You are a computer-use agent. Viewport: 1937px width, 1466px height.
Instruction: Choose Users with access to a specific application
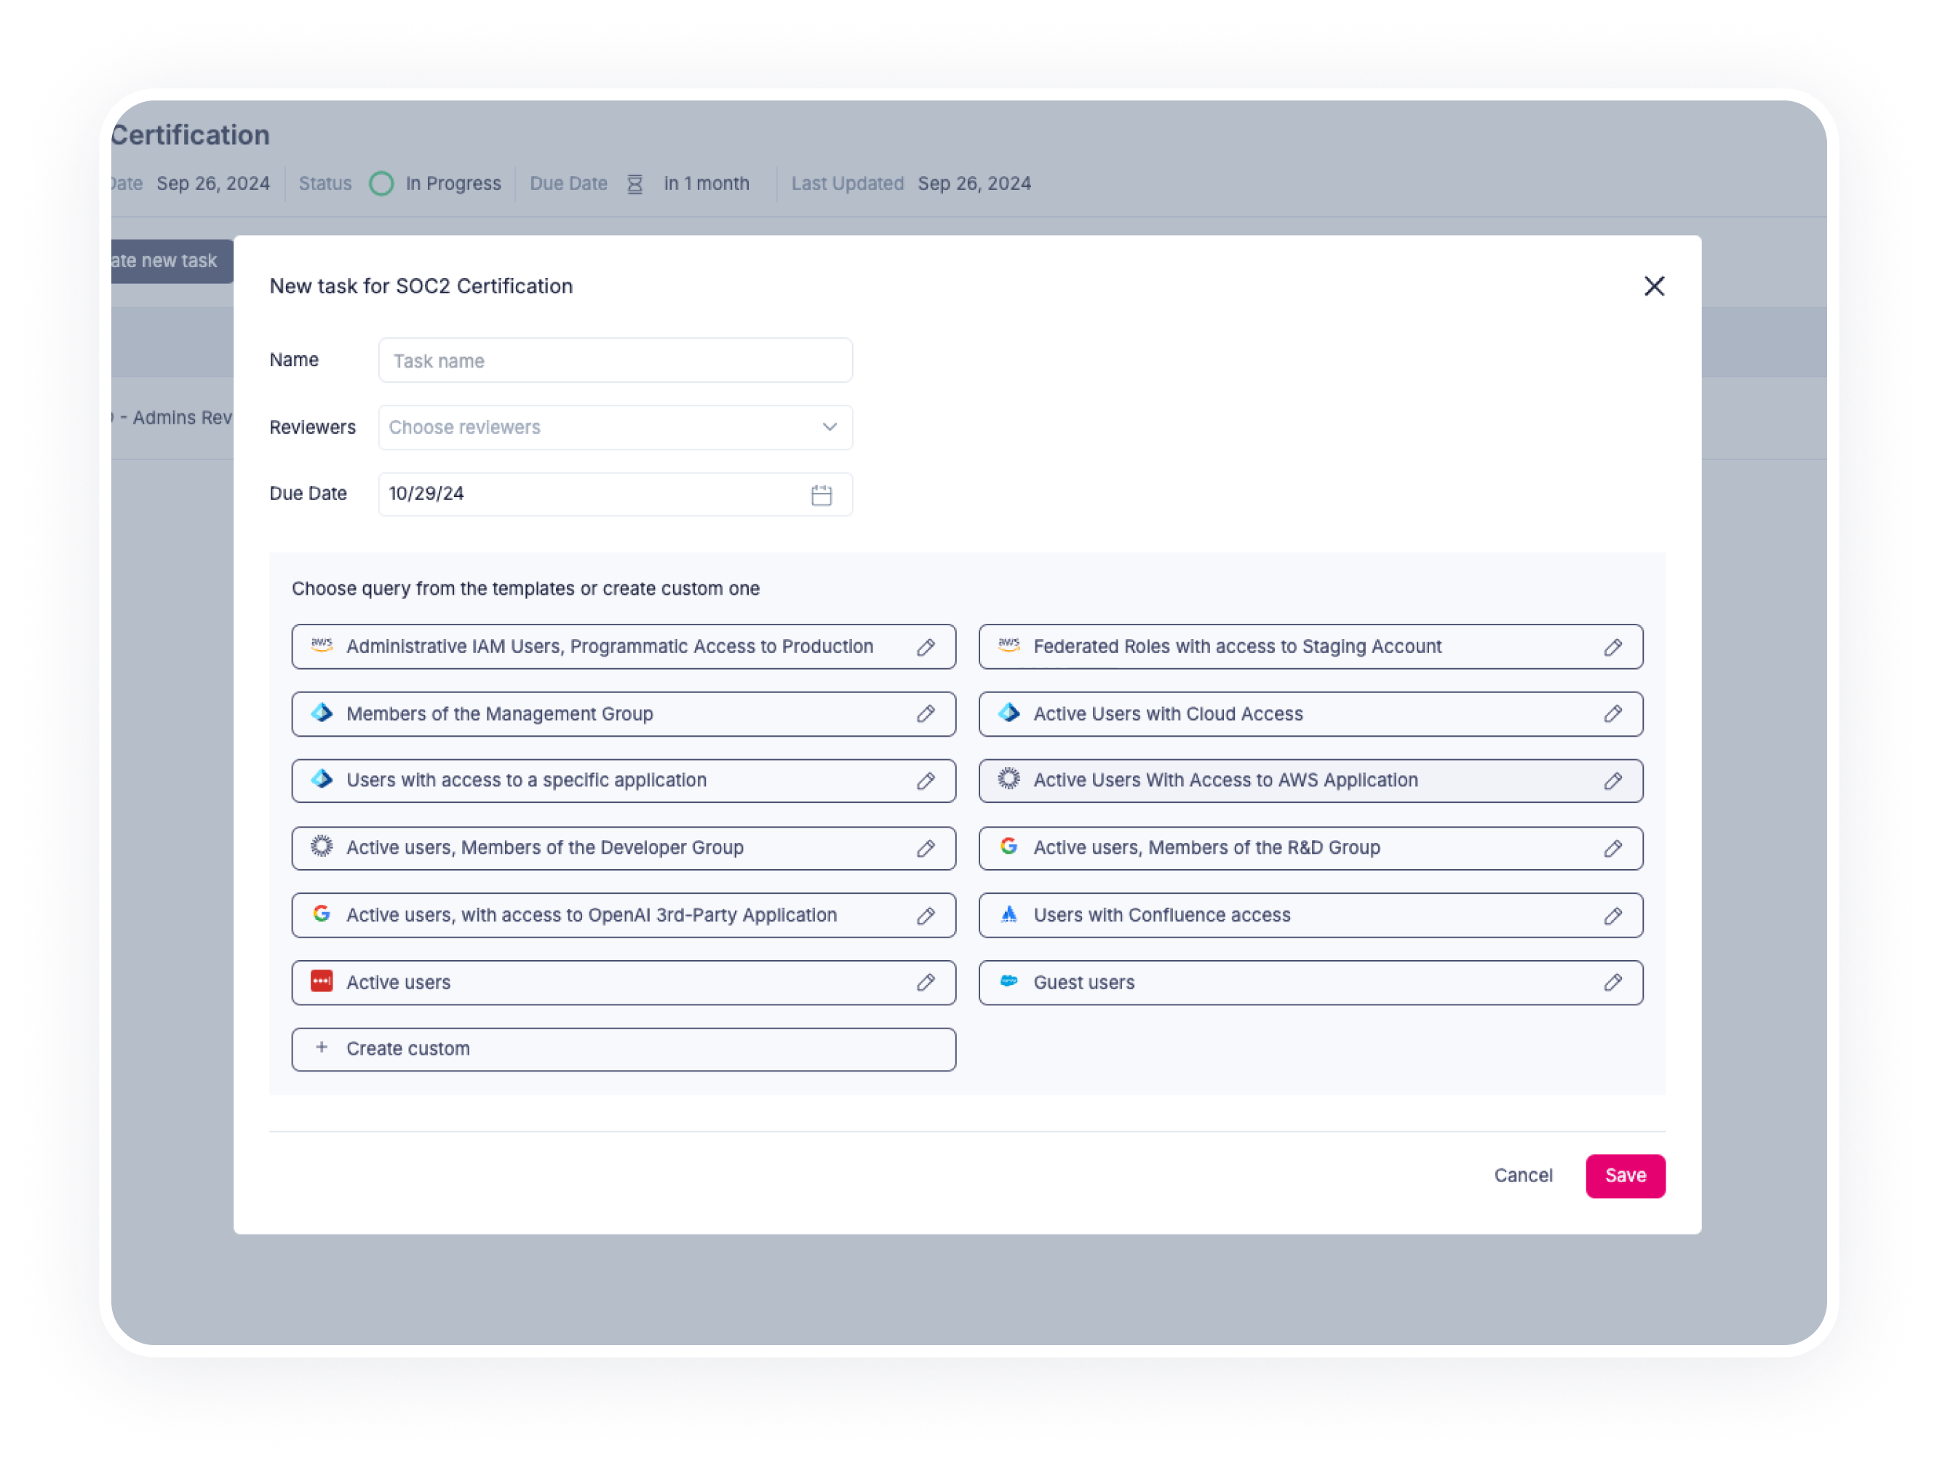[x=624, y=781]
